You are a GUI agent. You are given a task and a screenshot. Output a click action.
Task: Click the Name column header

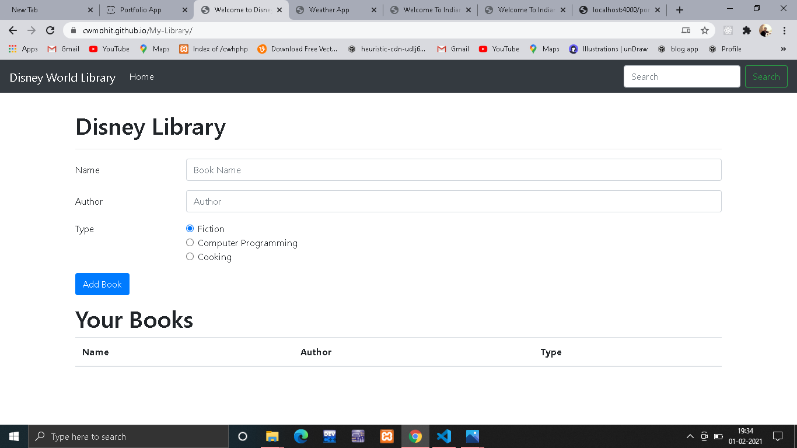[96, 352]
